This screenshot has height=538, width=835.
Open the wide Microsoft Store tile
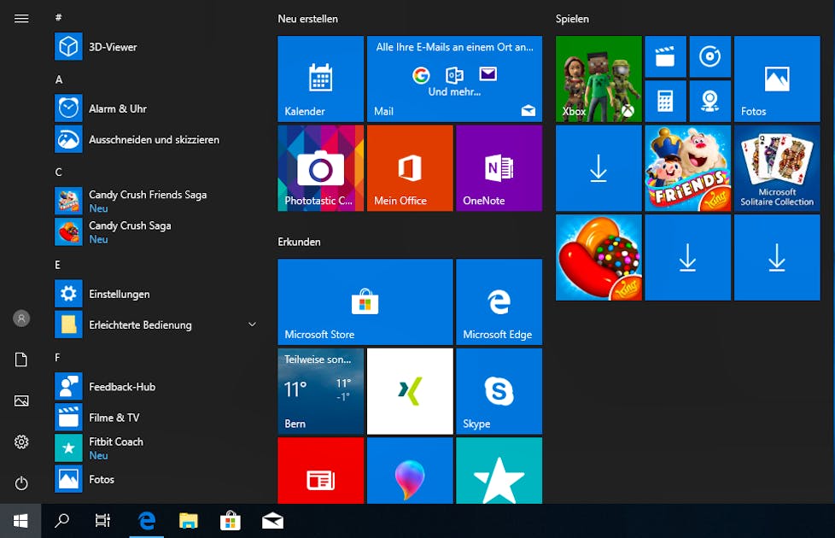(x=365, y=302)
